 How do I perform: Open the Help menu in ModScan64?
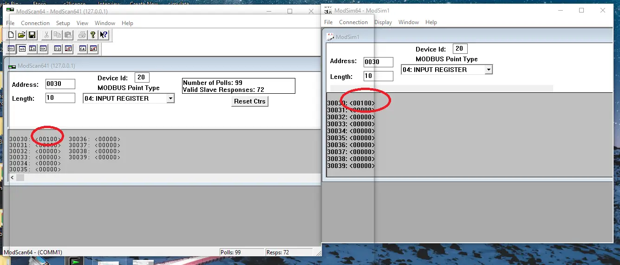tap(127, 23)
